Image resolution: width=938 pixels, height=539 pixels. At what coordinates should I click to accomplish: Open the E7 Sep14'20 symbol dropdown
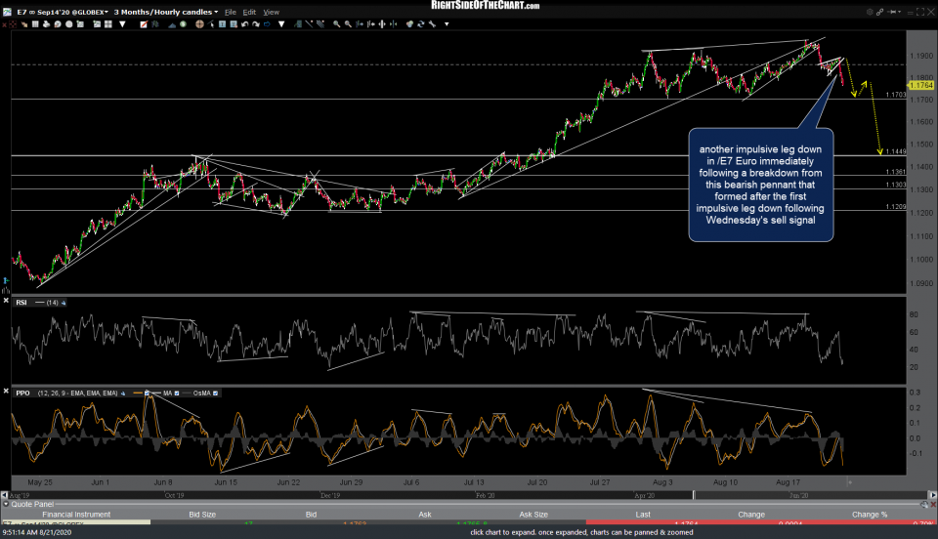pyautogui.click(x=57, y=12)
